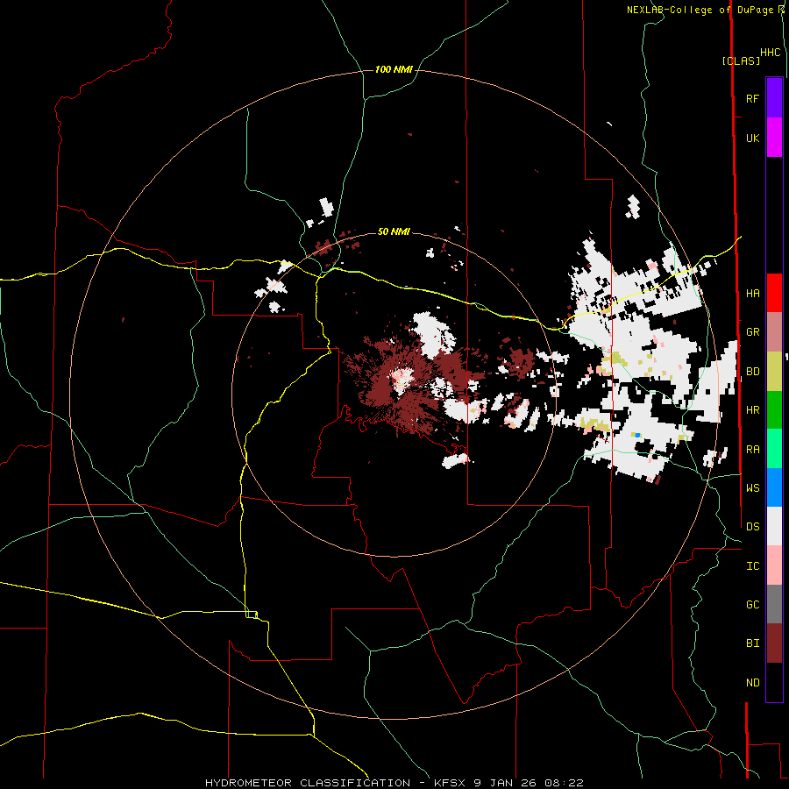Click the 100 NMI range ring label
The width and height of the screenshot is (789, 789).
pos(394,69)
